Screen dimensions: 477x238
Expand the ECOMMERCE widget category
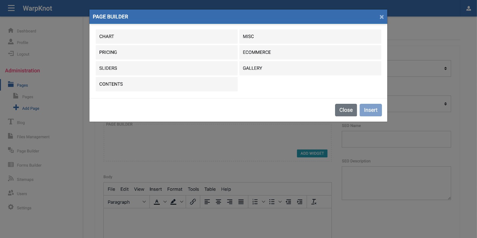point(310,52)
